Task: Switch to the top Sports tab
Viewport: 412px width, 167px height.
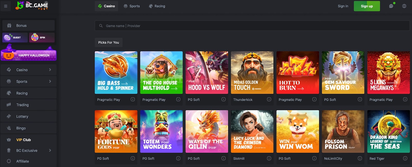Action: click(132, 6)
